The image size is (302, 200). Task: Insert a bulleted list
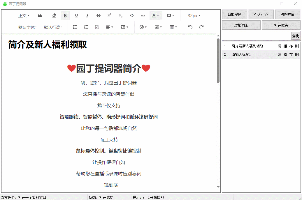coord(75,27)
